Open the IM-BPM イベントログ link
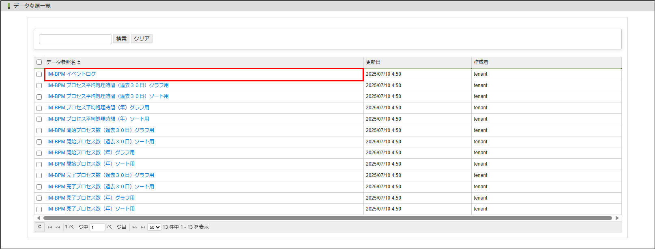 coord(72,74)
